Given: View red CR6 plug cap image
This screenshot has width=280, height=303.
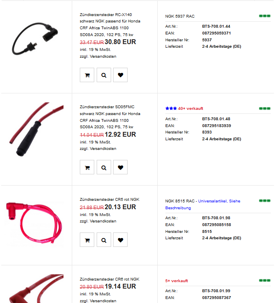Looking at the screenshot, I should click(37, 289).
